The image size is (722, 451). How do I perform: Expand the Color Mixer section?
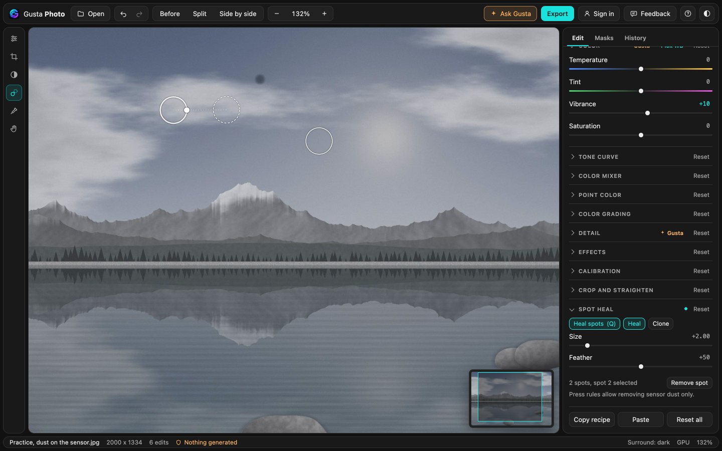[600, 176]
